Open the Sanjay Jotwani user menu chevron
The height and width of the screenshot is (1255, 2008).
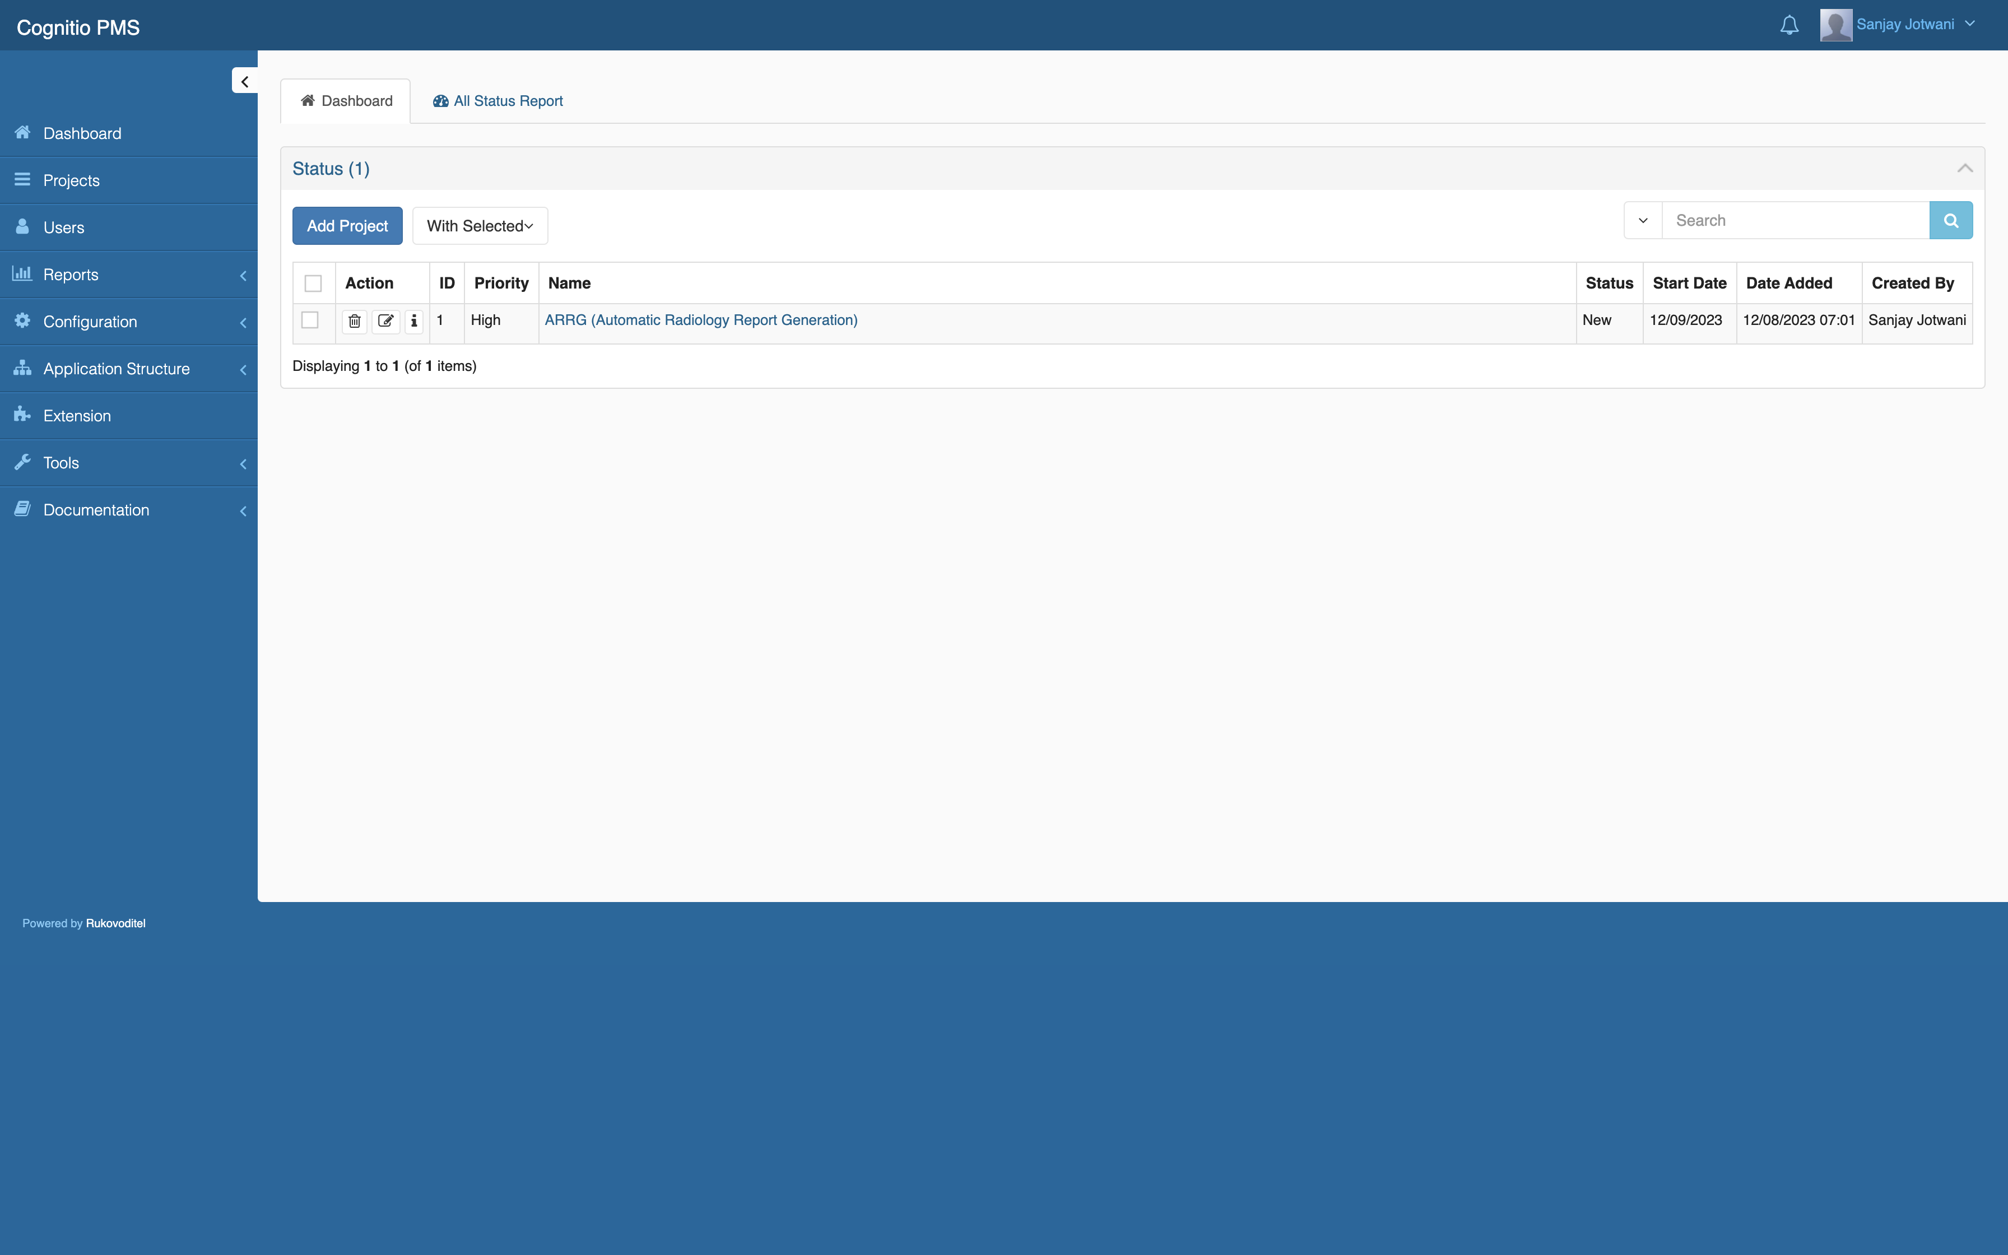pos(1970,24)
